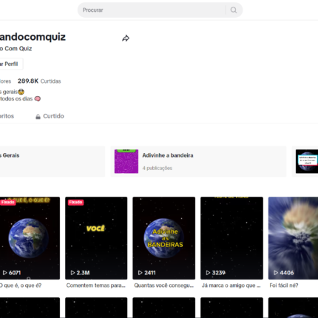The width and height of the screenshot is (318, 318).
Task: Click the play icon beside 3239
Action: coord(208,273)
